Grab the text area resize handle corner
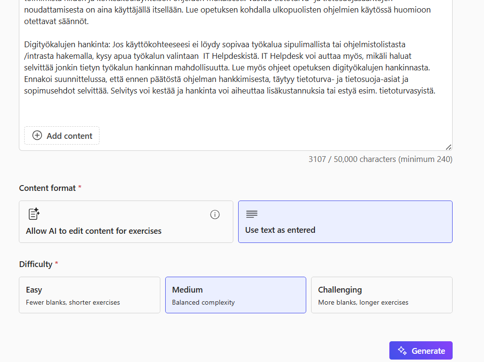Viewport: 484px width, 362px height. [448, 147]
